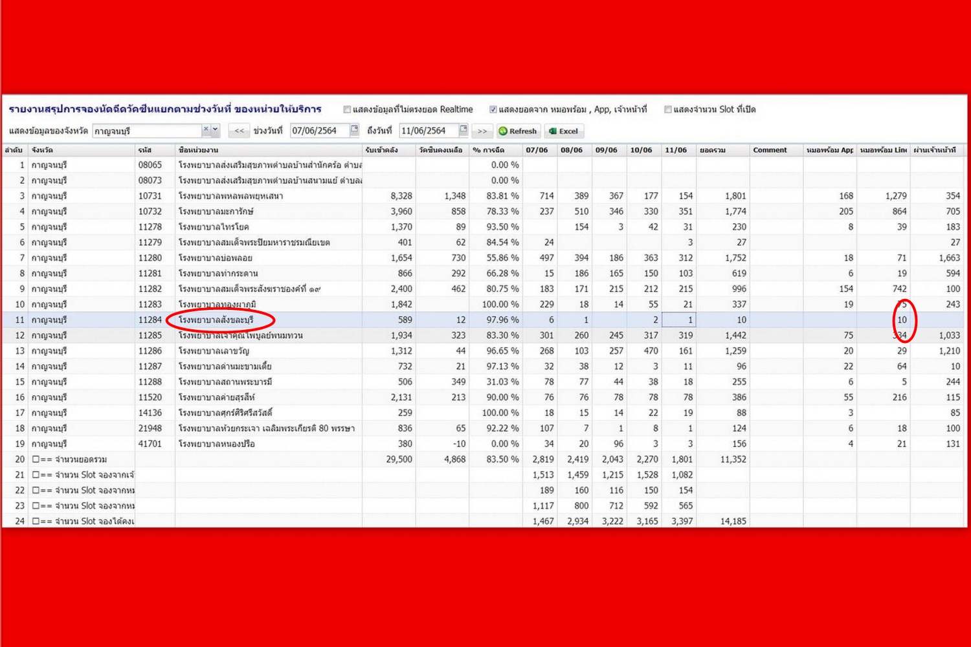Click the start date field 07/06/2564
Image resolution: width=971 pixels, height=647 pixels.
pos(319,131)
